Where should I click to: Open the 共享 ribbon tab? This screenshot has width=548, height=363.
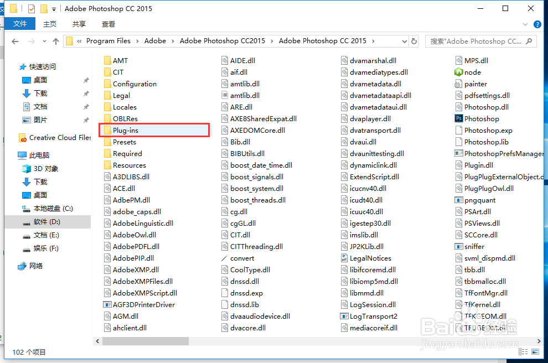click(x=79, y=24)
